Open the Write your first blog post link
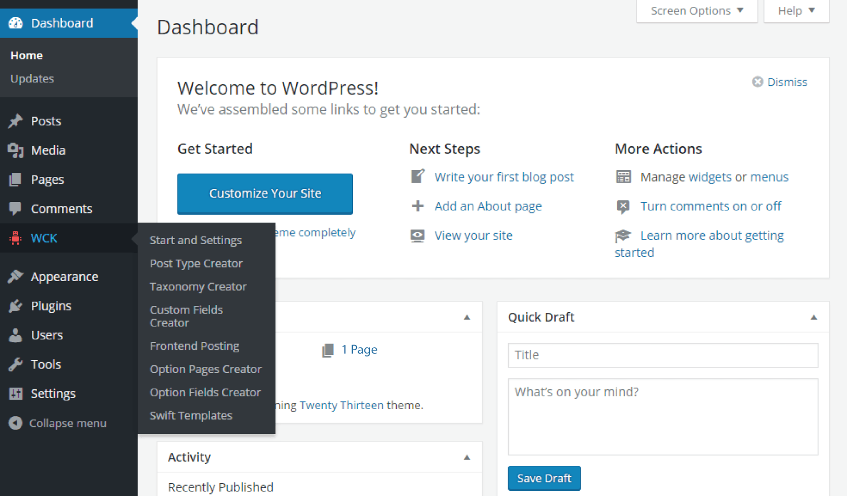Image resolution: width=847 pixels, height=496 pixels. point(504,177)
